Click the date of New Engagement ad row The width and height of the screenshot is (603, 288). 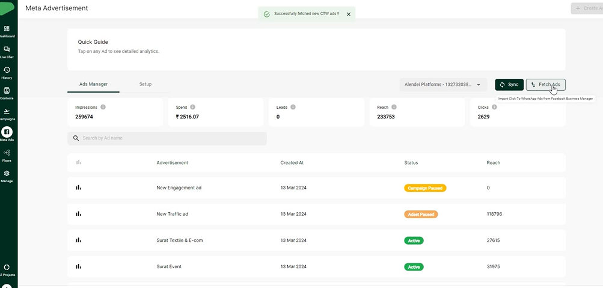pyautogui.click(x=293, y=188)
